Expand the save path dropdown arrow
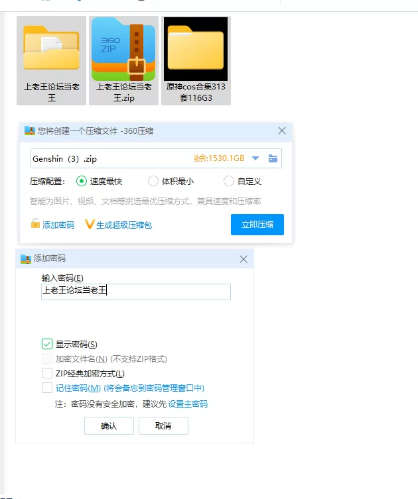418x499 pixels. [255, 158]
